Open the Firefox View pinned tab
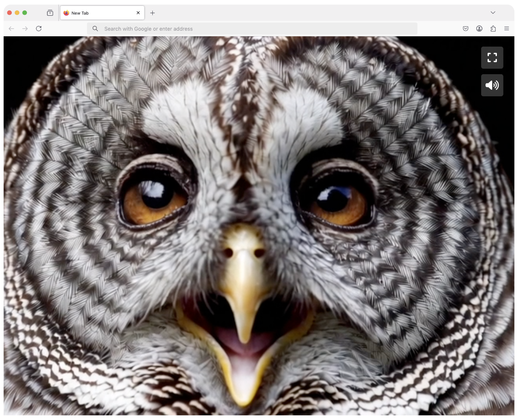The image size is (518, 420). pos(50,13)
